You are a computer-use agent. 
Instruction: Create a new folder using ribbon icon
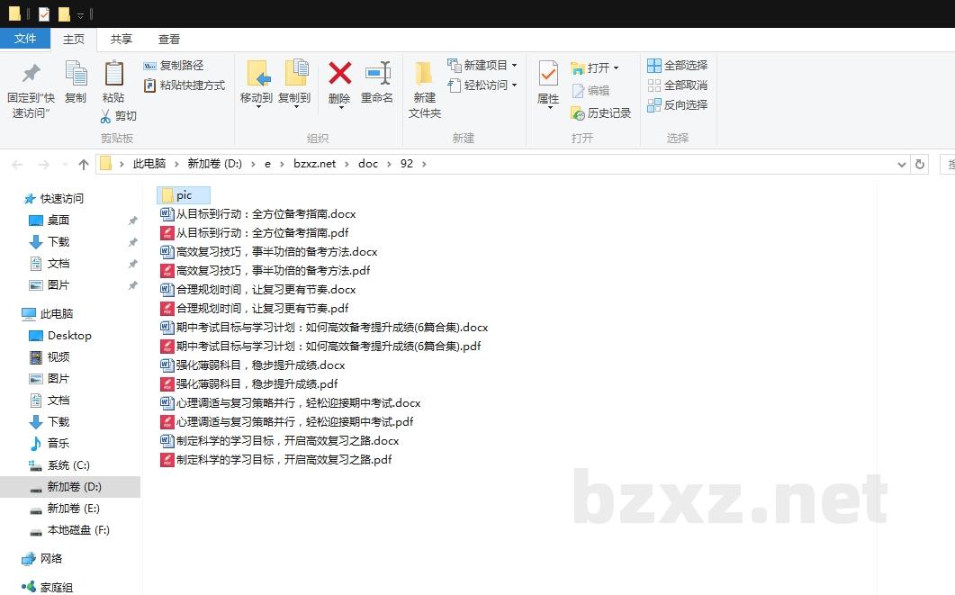coord(424,74)
